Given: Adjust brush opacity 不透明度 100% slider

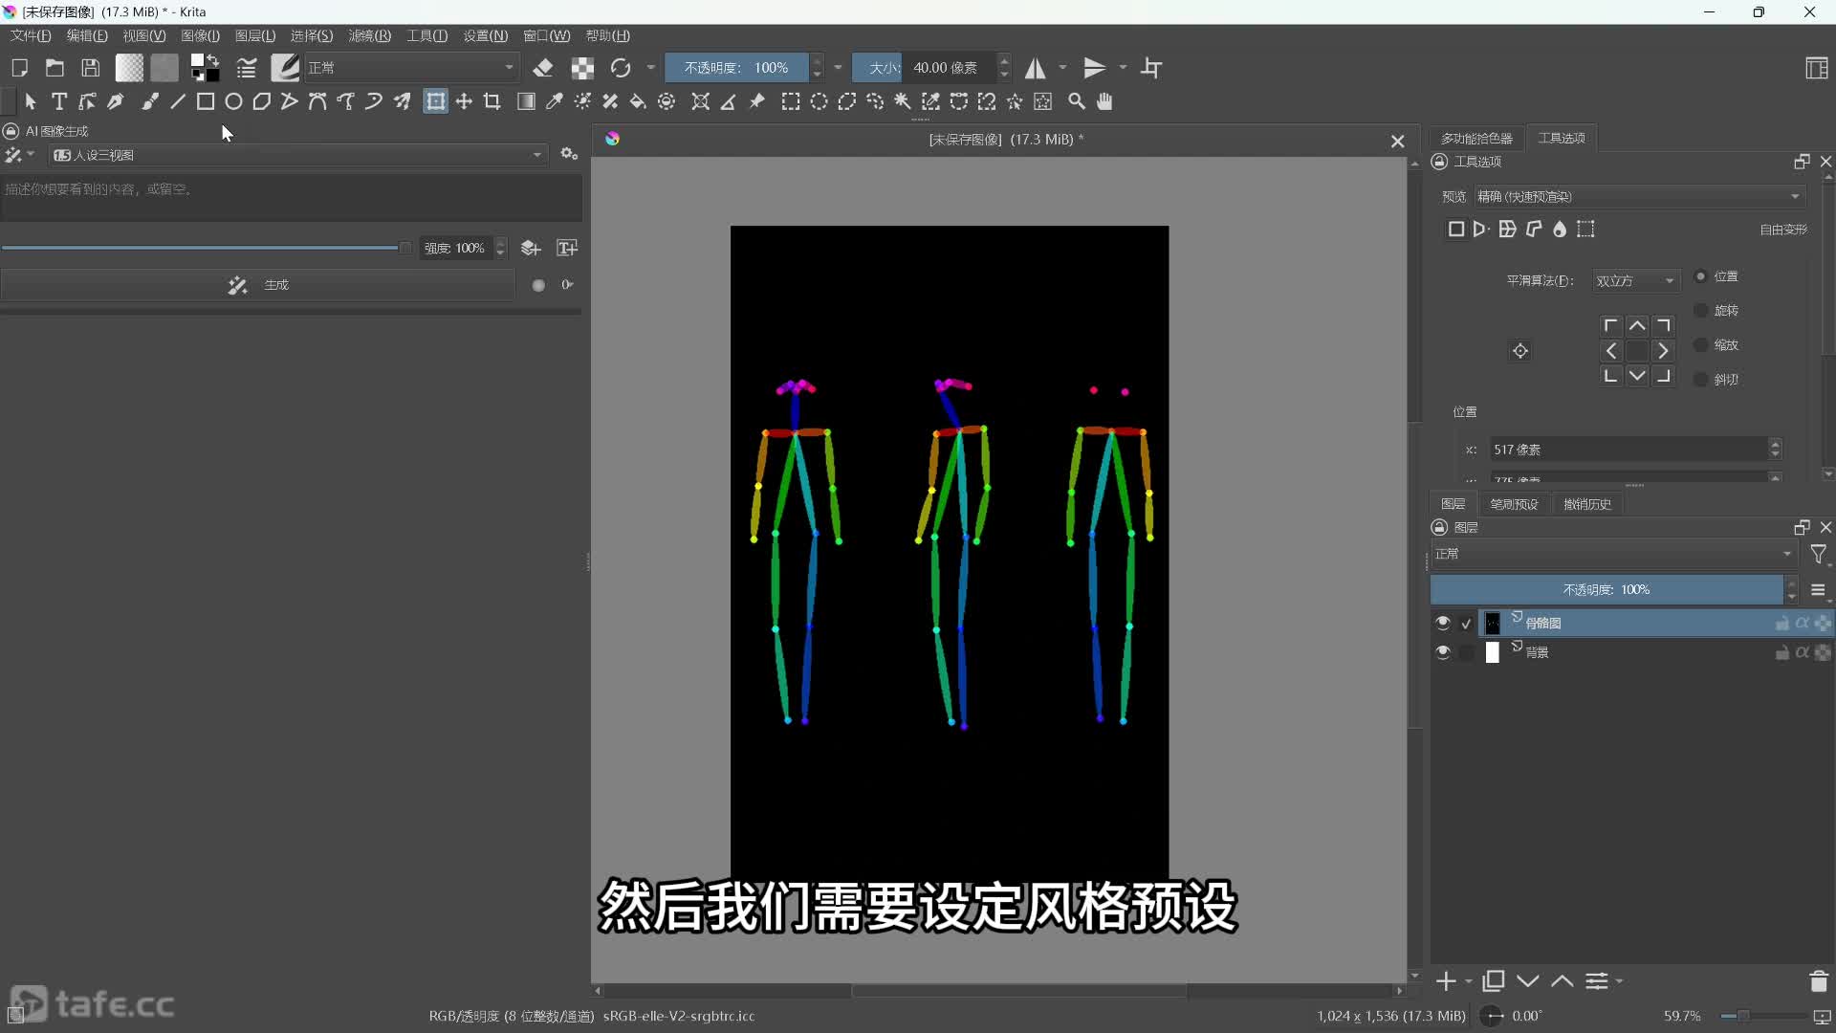Looking at the screenshot, I should pyautogui.click(x=737, y=68).
